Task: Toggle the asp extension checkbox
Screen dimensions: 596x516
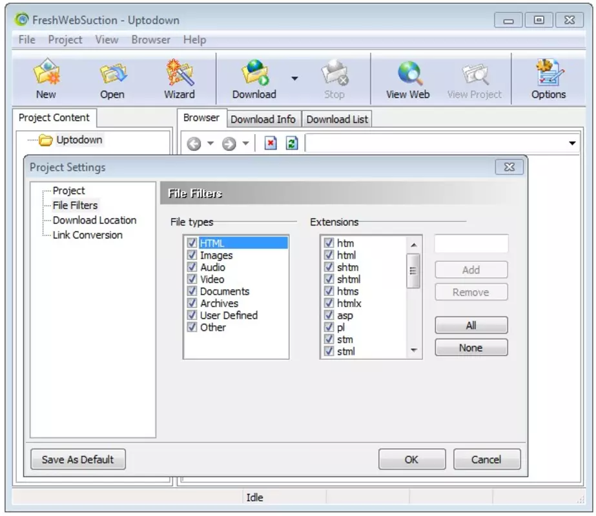Action: click(x=329, y=315)
